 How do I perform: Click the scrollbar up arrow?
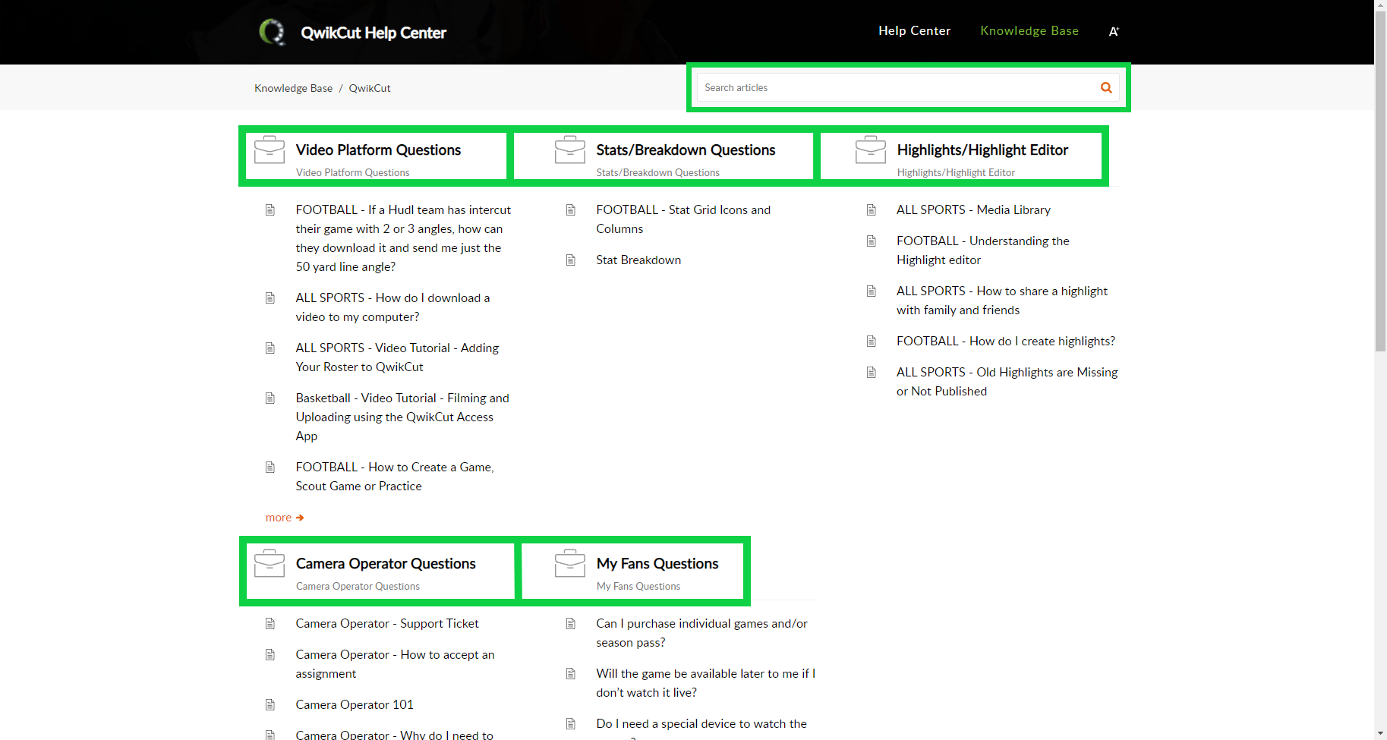pos(1380,5)
